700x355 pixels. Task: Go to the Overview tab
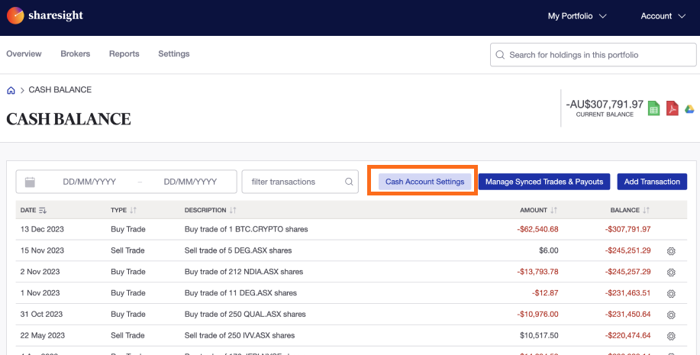coord(24,53)
